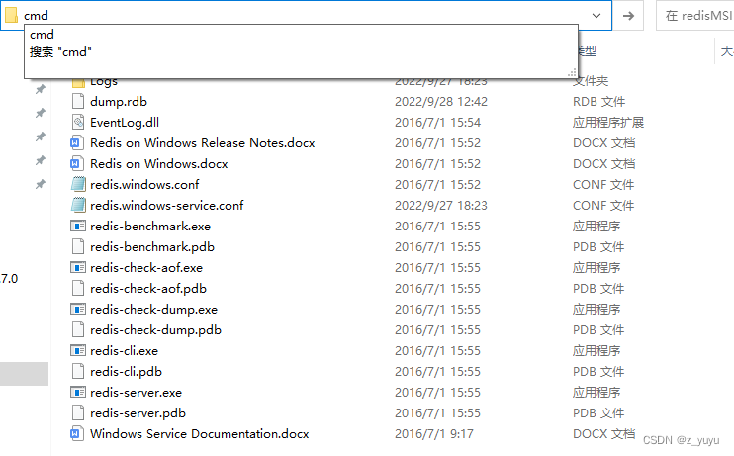Click the Go arrow button beside address bar

(x=628, y=16)
